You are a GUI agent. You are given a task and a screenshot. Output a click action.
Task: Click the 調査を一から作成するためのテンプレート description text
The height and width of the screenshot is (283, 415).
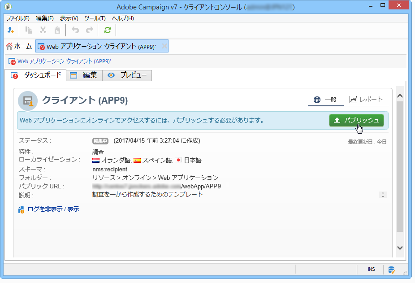[x=148, y=195]
